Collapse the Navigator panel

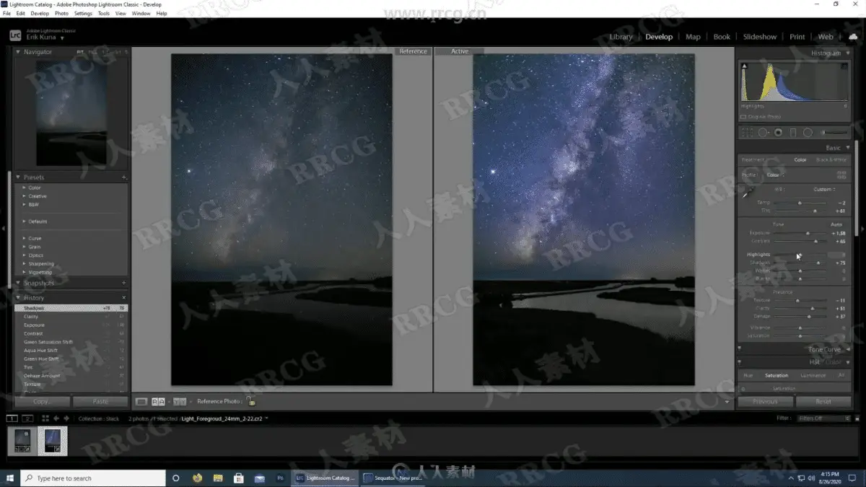[18, 52]
